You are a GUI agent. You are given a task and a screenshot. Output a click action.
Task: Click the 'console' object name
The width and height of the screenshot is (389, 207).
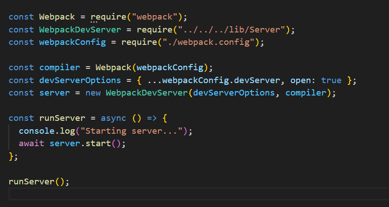37,131
